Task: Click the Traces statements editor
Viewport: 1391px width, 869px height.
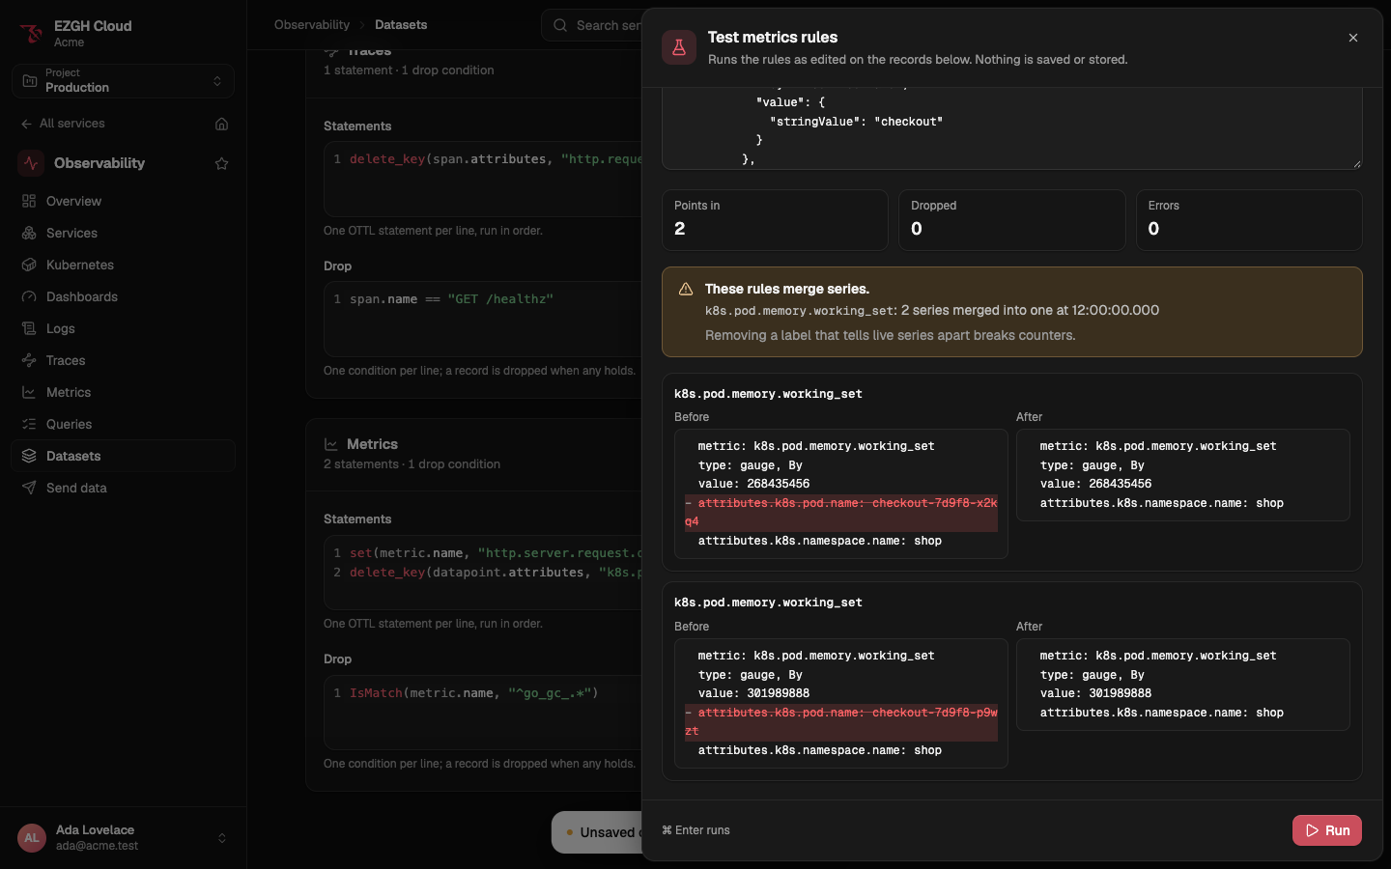Action: click(x=483, y=180)
